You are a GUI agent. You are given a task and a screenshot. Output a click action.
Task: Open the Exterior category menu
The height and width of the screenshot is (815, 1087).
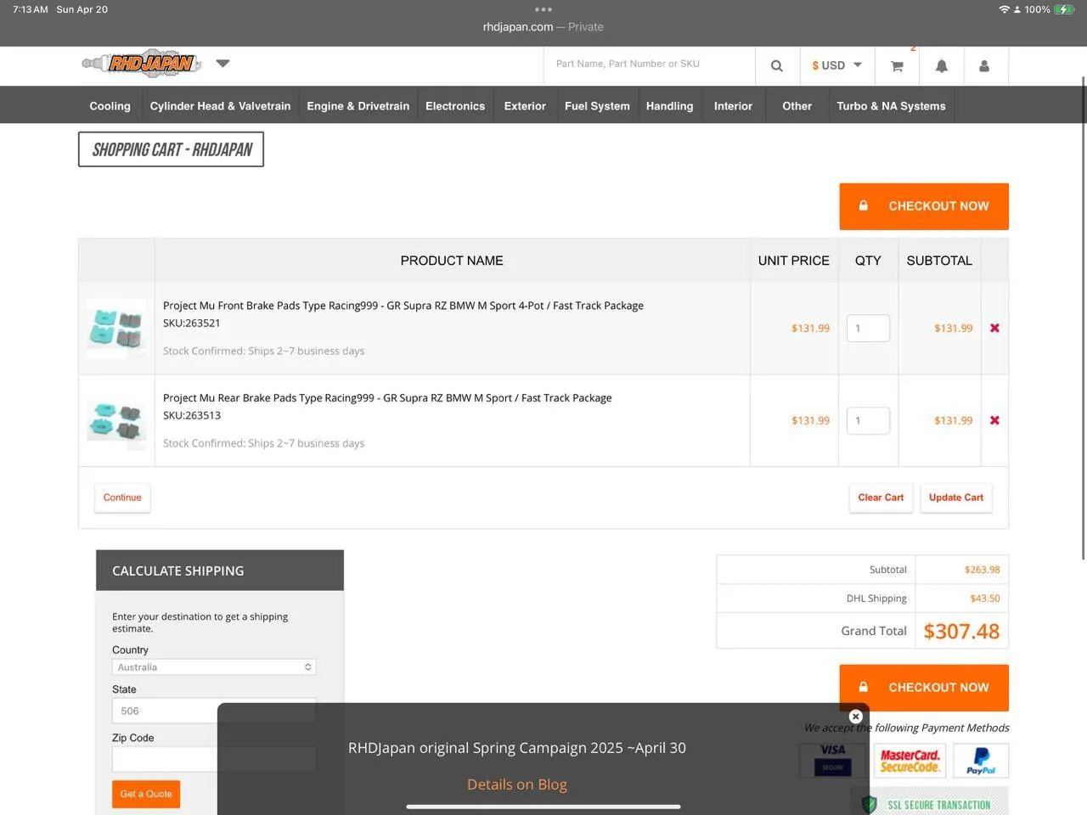525,106
